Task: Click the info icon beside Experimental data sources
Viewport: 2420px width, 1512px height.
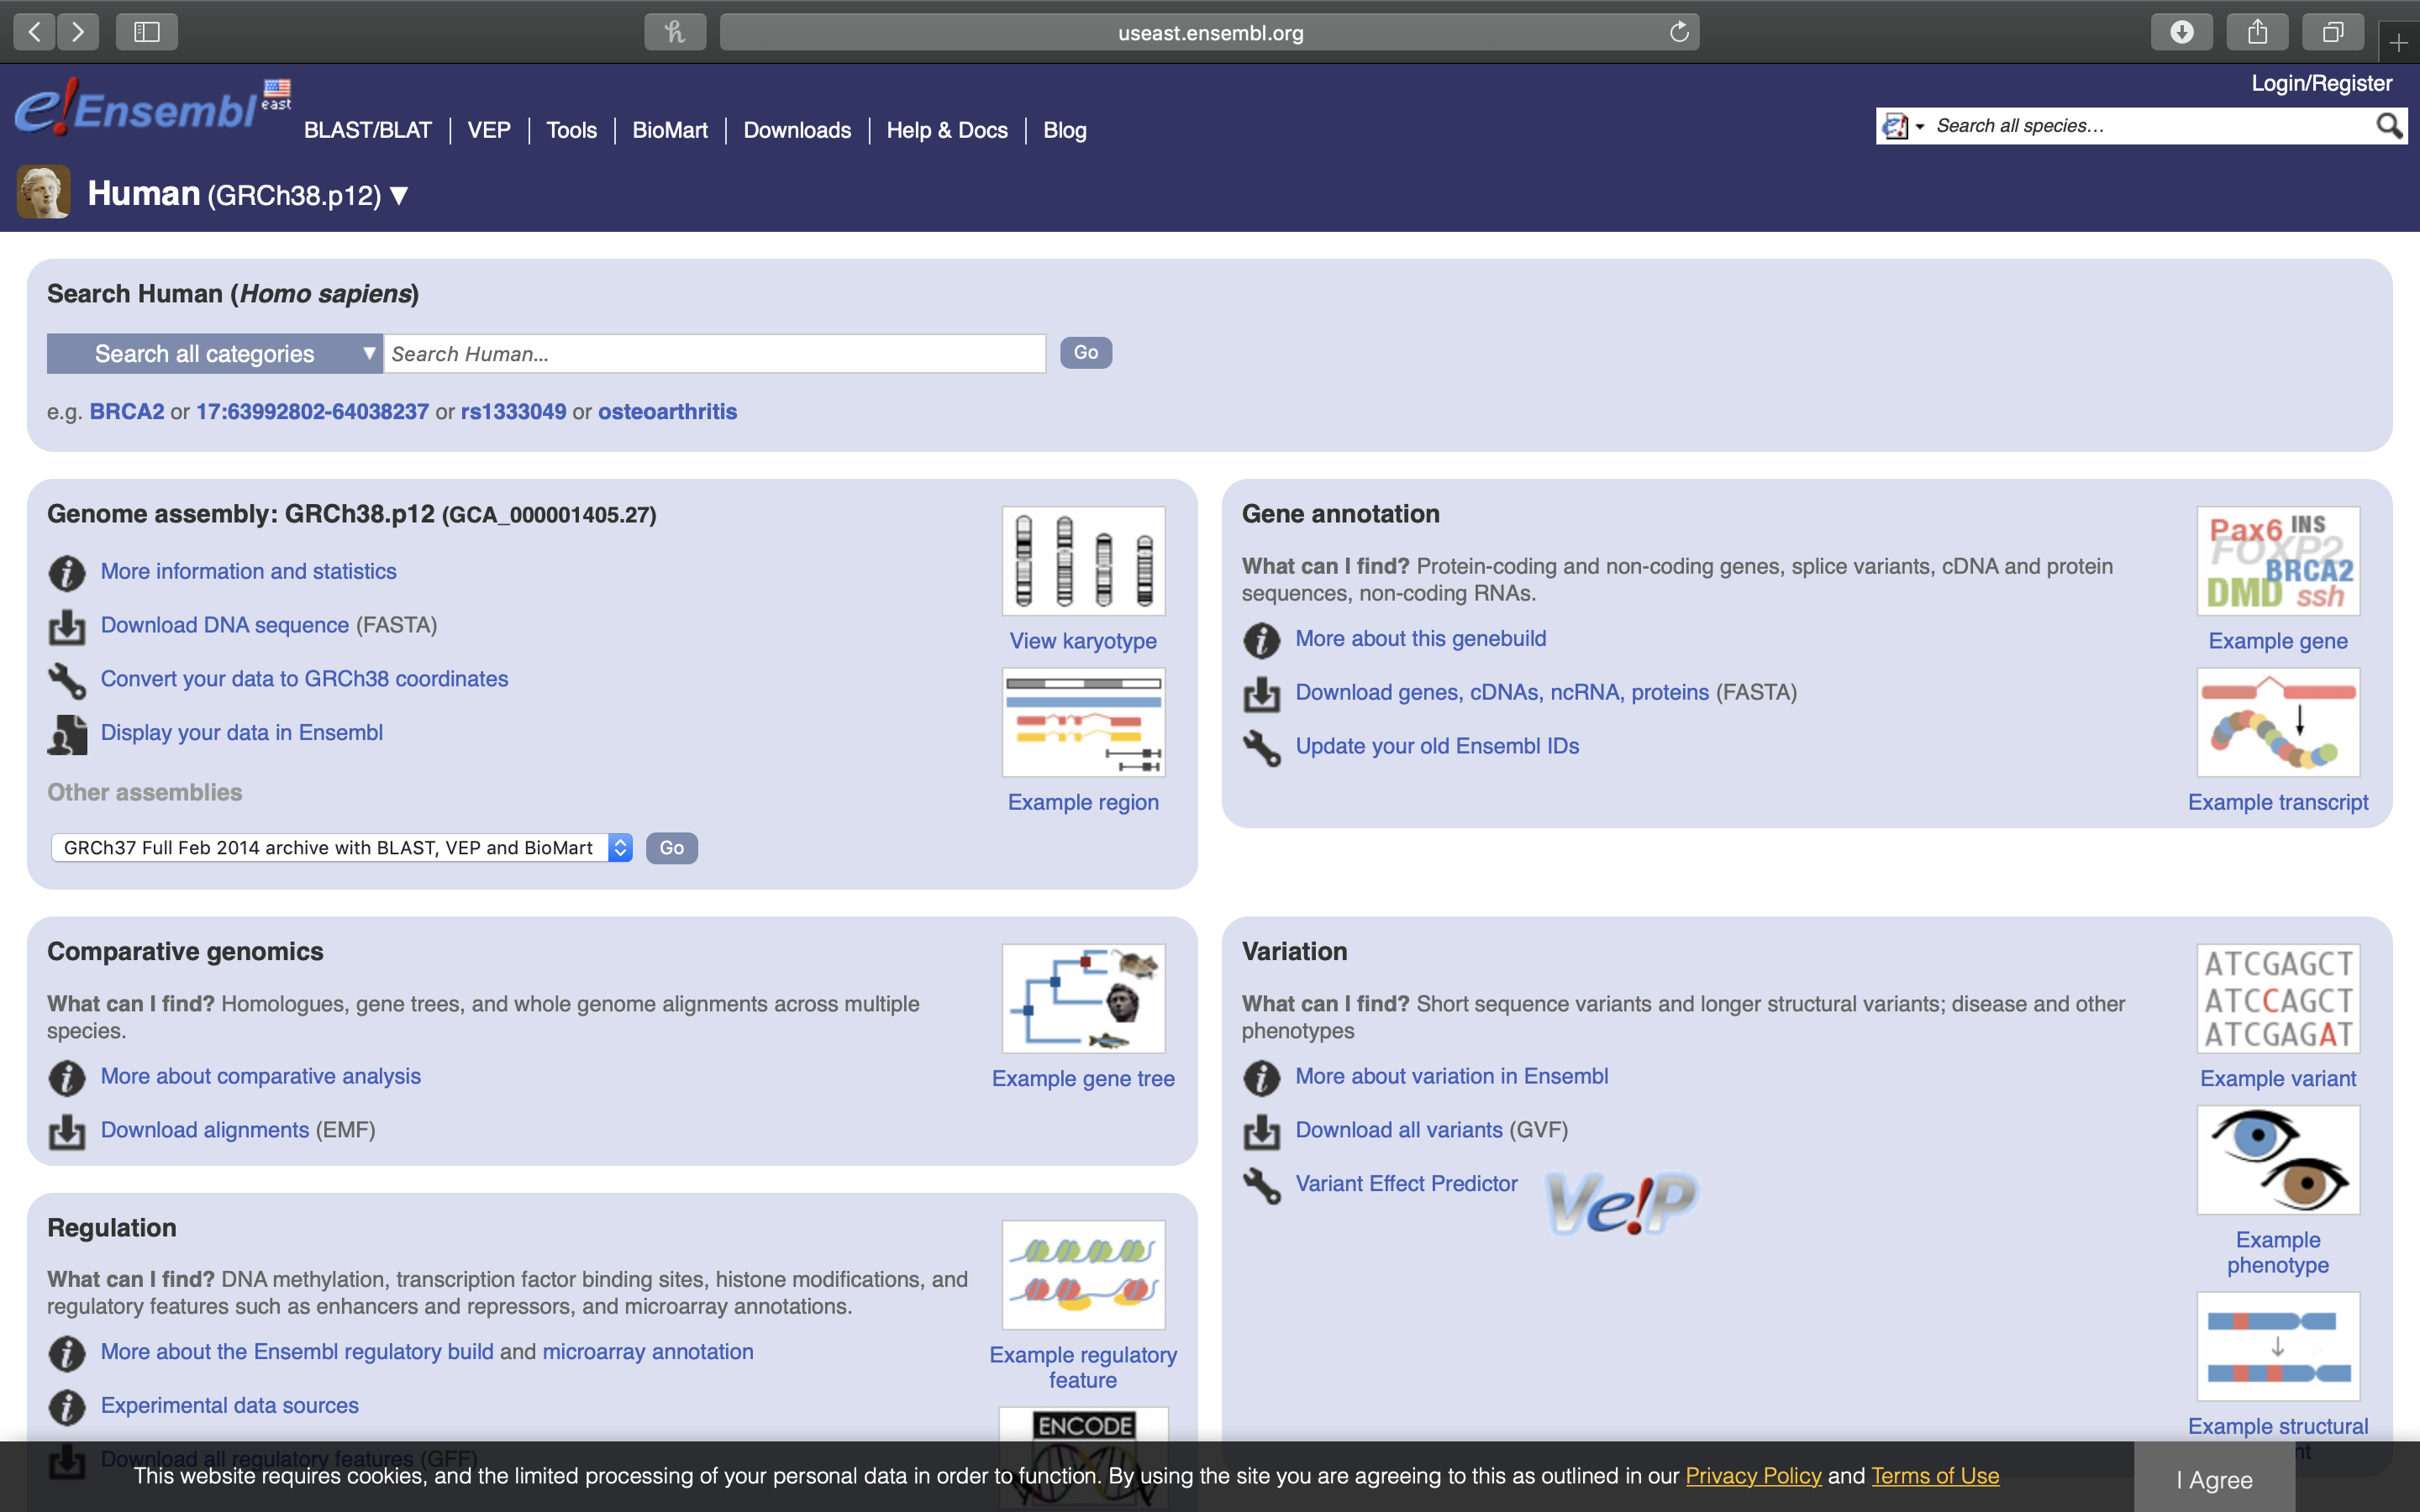Action: point(67,1407)
